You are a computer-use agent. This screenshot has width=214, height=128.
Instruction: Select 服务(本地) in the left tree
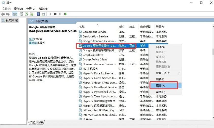[12, 20]
